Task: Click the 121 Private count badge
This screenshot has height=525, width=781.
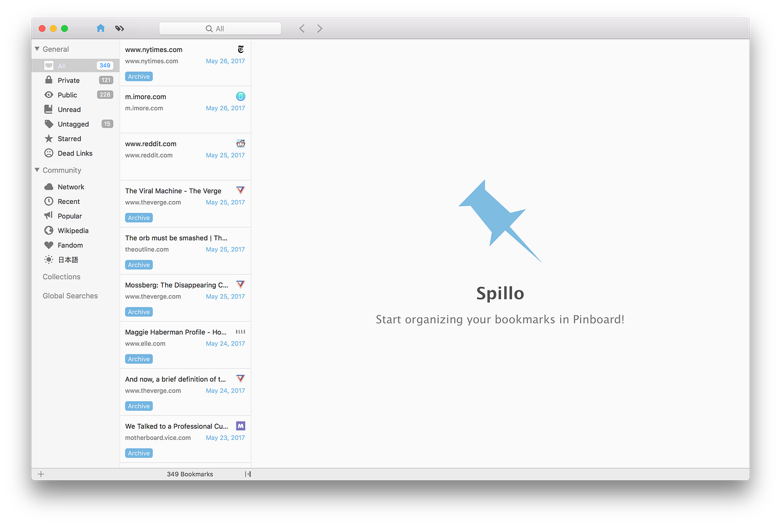Action: pos(106,80)
